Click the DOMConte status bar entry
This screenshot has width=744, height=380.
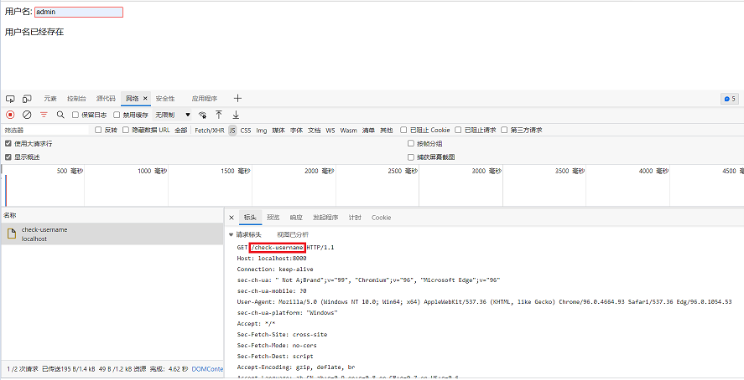(207, 368)
